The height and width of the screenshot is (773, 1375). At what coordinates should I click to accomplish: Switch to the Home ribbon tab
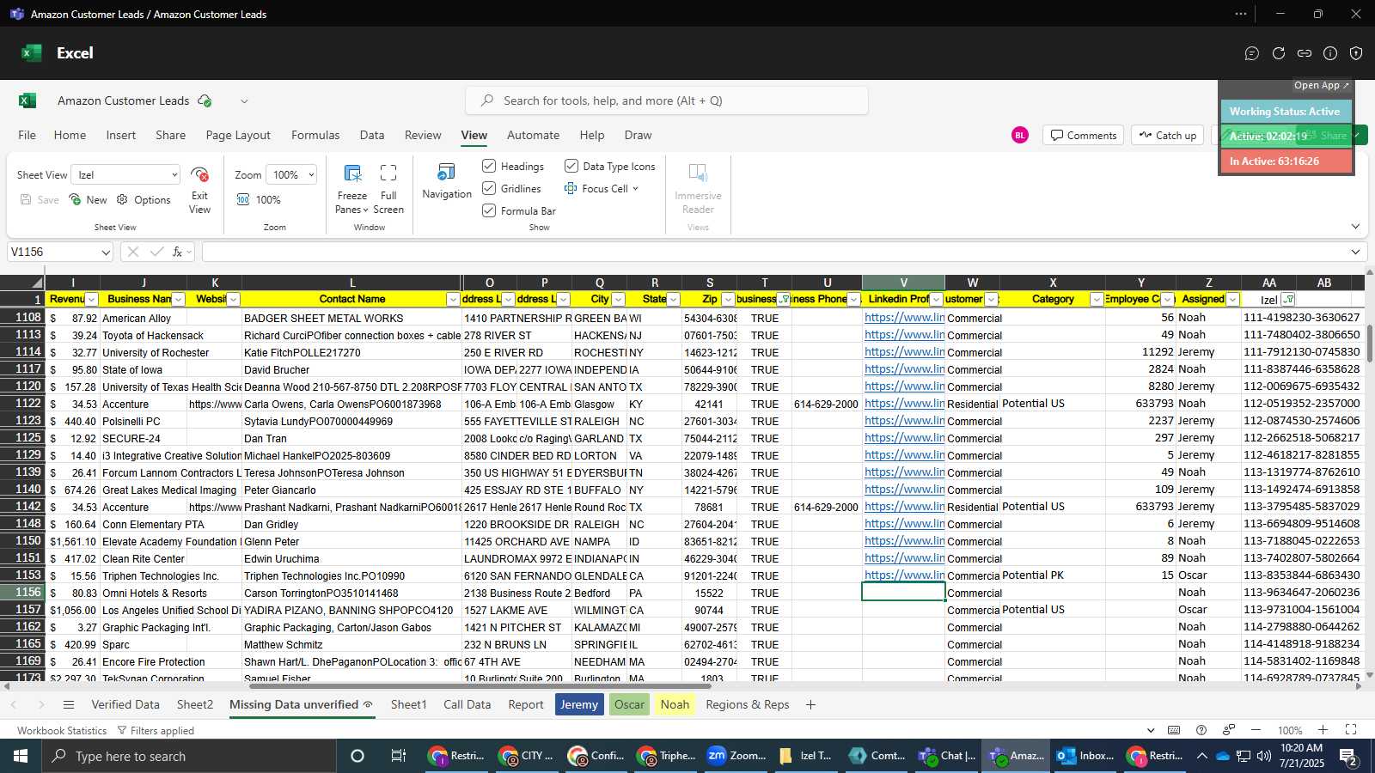pos(70,135)
